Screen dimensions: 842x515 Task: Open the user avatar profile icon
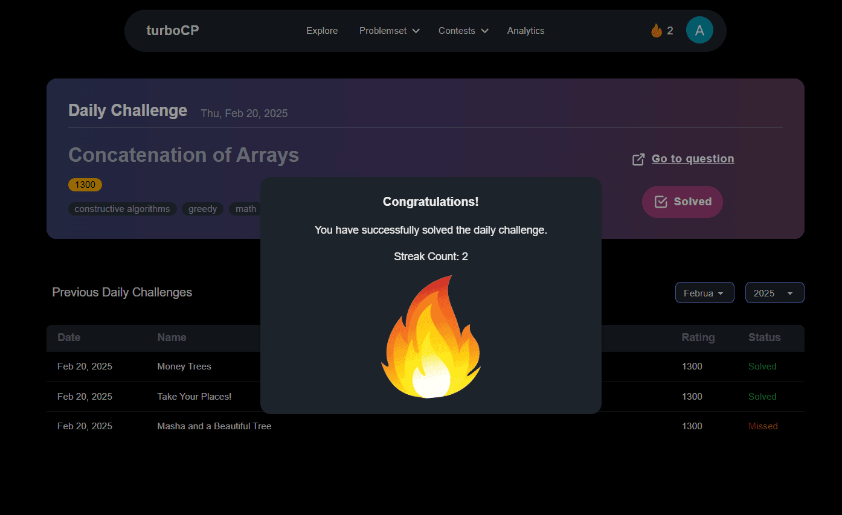coord(699,30)
